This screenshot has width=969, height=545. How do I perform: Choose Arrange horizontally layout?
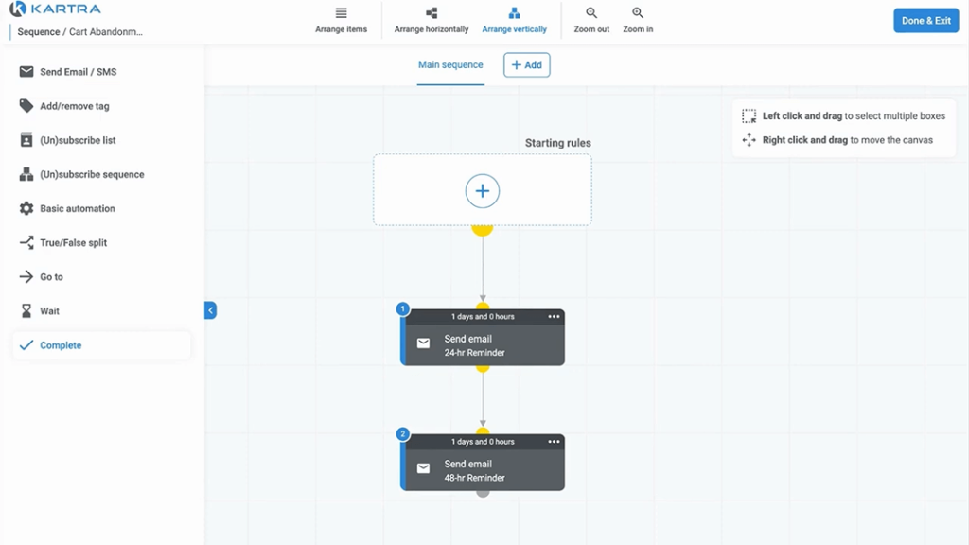(x=432, y=21)
